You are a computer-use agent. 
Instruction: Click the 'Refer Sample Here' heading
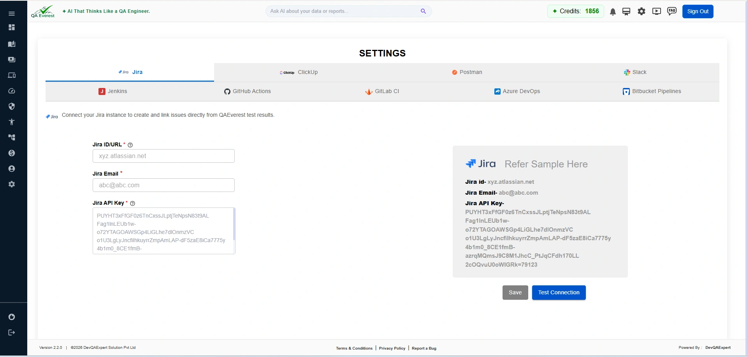[546, 164]
